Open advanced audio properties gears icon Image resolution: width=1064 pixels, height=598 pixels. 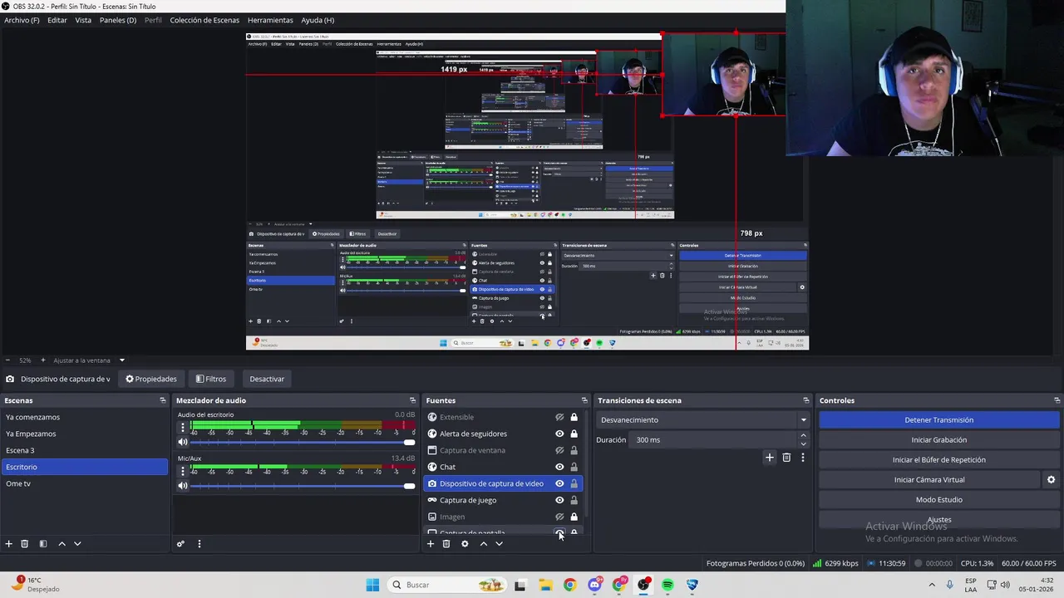[180, 544]
